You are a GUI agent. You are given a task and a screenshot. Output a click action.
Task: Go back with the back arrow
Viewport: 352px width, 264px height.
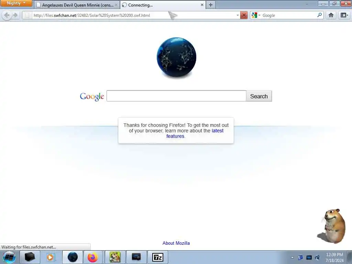click(x=7, y=15)
